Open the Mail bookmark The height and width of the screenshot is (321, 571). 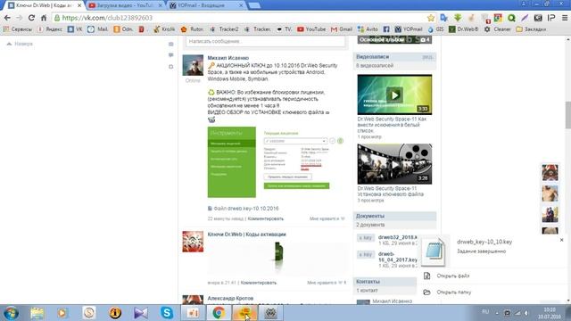tap(98, 29)
